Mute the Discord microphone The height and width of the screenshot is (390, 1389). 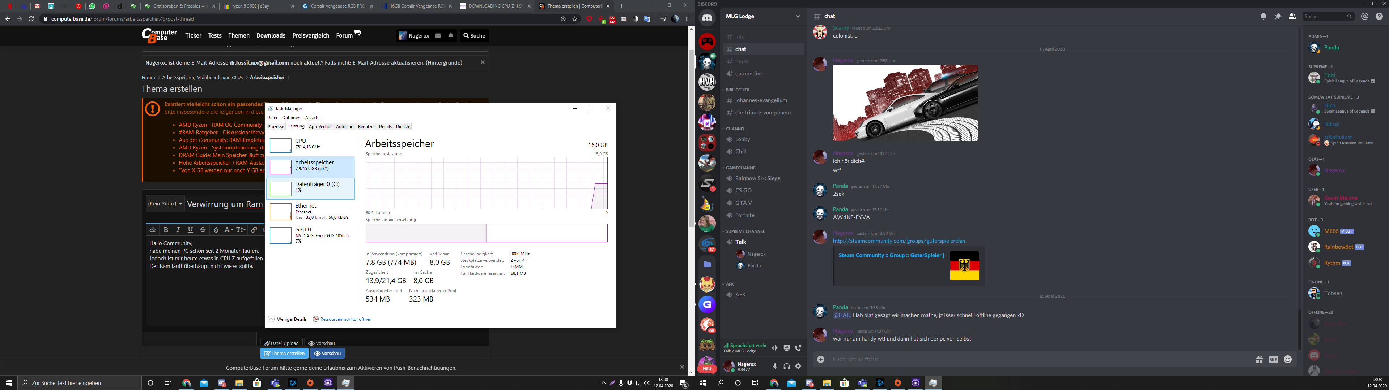point(775,366)
